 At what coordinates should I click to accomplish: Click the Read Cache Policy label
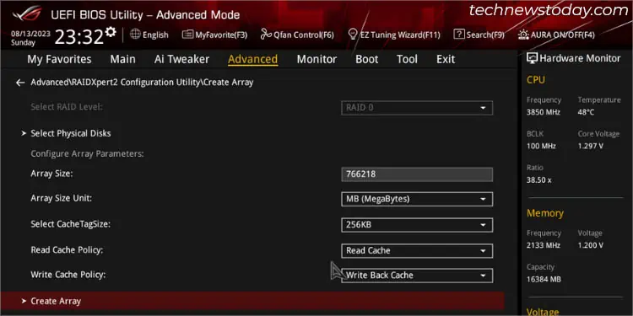67,250
